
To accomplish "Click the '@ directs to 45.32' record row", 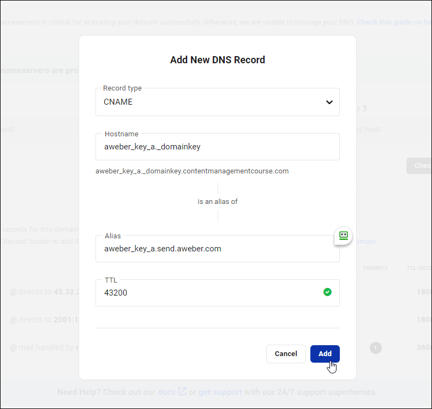I will [44, 292].
